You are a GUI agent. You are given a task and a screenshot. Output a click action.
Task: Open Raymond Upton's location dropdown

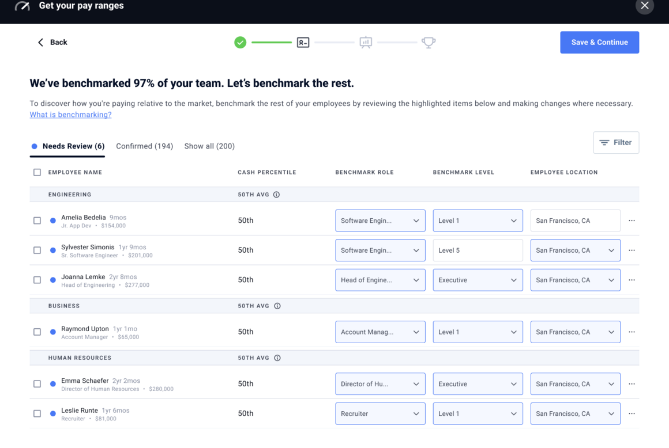pyautogui.click(x=575, y=332)
